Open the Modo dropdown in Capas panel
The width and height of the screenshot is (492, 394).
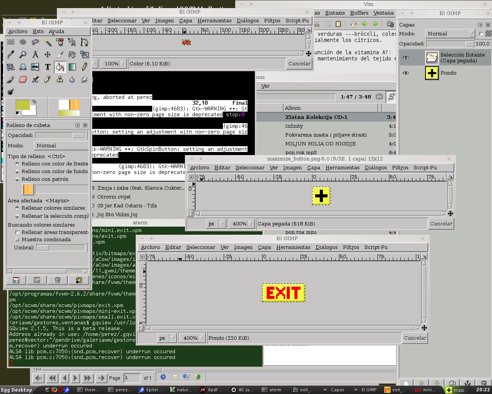[x=450, y=33]
